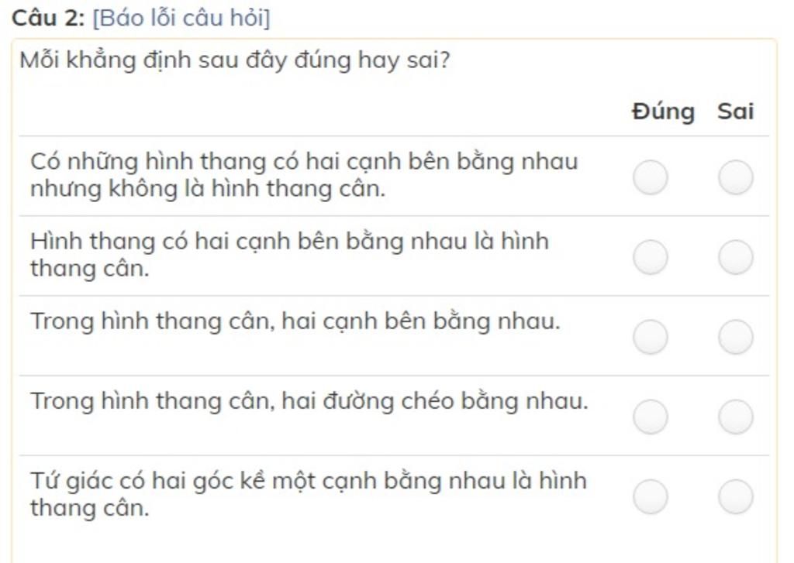Set "Tứ giác có hai góc kề" to Đúng
The image size is (794, 563).
pos(650,496)
